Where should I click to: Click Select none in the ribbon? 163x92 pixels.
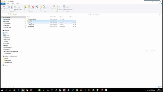coord(67,8)
